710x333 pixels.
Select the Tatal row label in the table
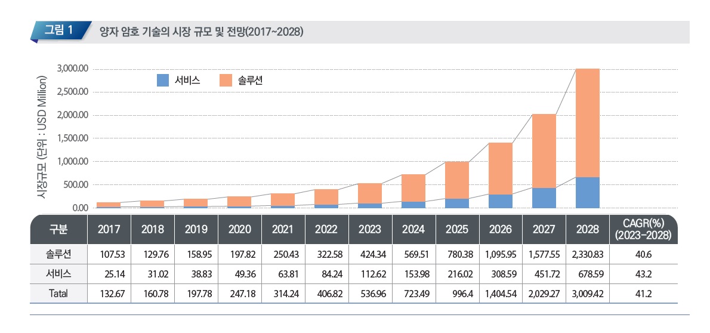58,294
